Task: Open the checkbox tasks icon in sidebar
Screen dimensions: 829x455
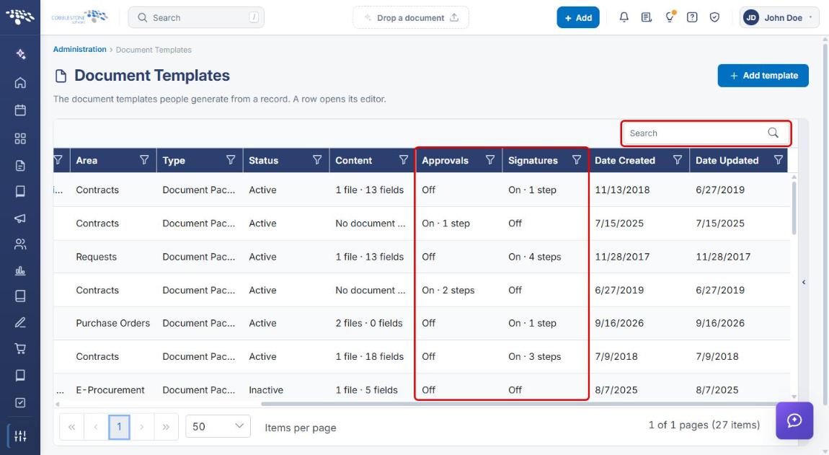Action: pyautogui.click(x=20, y=402)
